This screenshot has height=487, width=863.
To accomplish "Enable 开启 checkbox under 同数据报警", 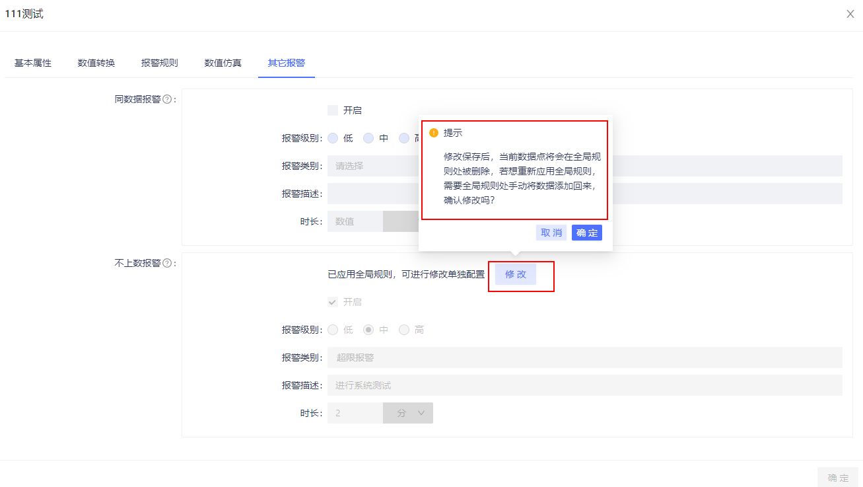I will 333,110.
